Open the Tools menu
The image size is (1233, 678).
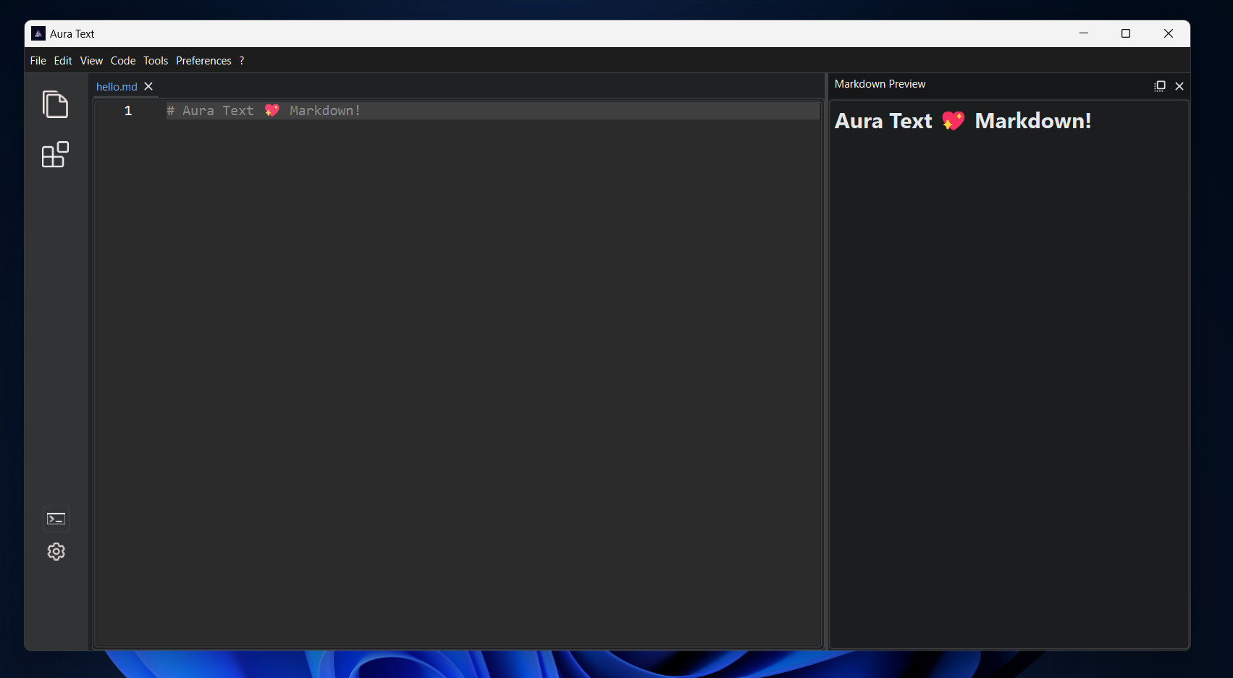click(x=155, y=61)
